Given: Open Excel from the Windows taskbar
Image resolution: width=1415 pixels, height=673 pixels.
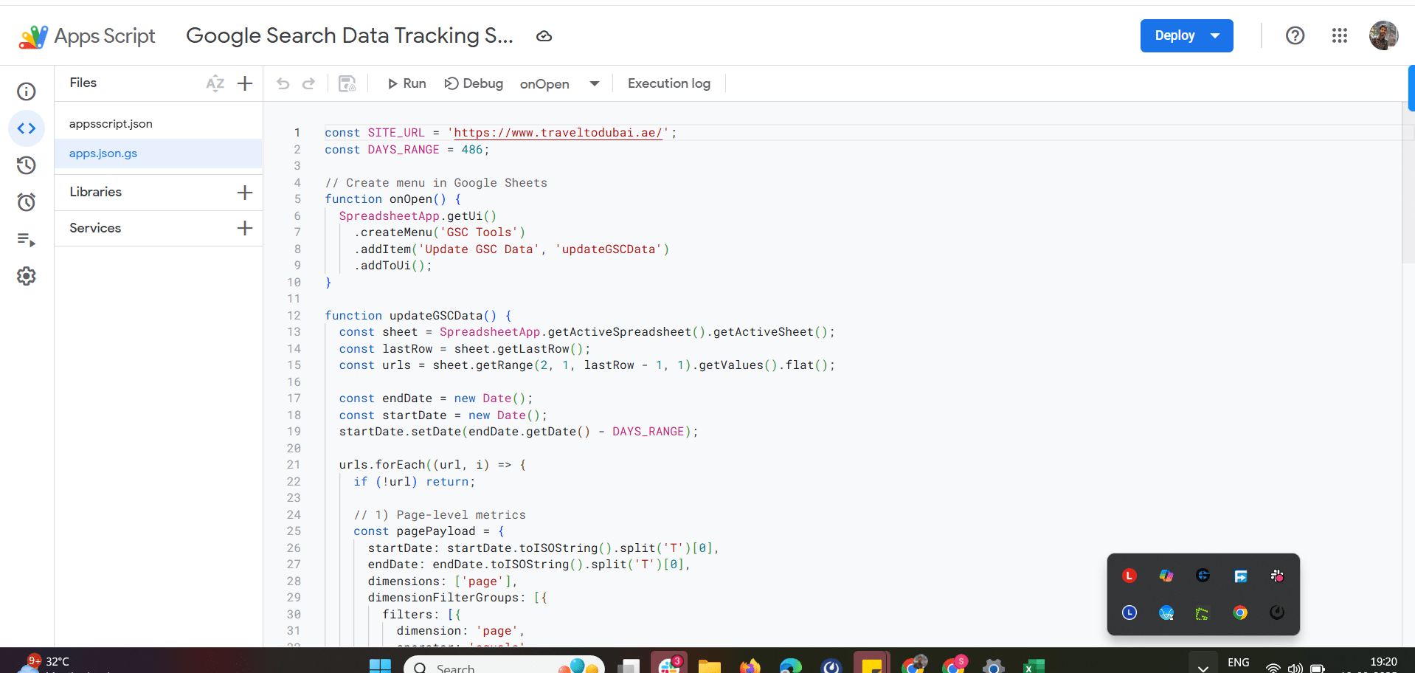Looking at the screenshot, I should coord(1033,666).
